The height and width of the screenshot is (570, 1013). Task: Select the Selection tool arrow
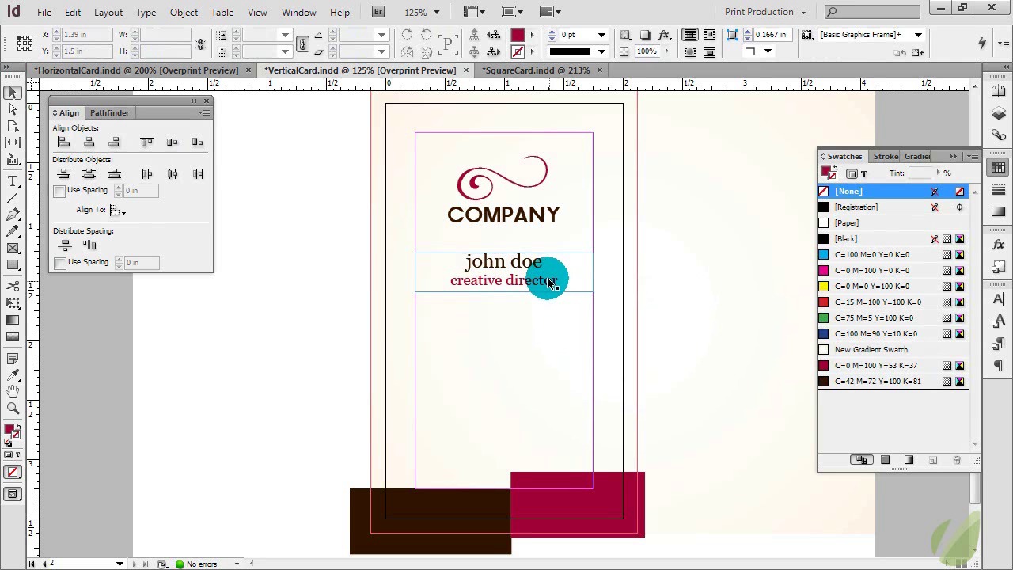pyautogui.click(x=13, y=93)
